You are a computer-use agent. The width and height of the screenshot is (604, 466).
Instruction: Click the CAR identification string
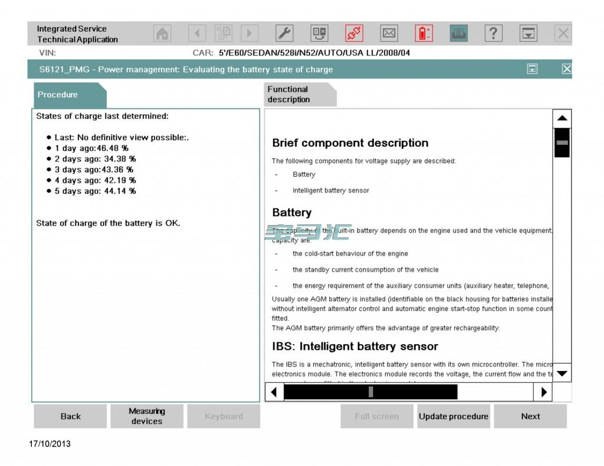click(314, 52)
